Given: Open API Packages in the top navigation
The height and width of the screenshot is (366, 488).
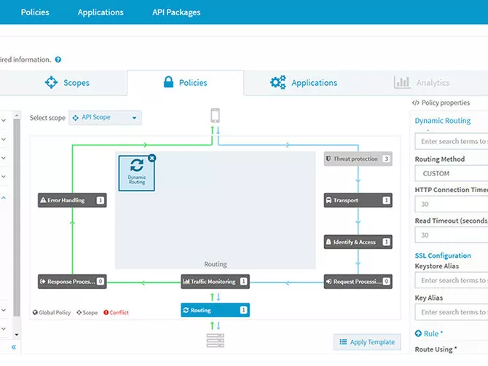Looking at the screenshot, I should tap(176, 12).
